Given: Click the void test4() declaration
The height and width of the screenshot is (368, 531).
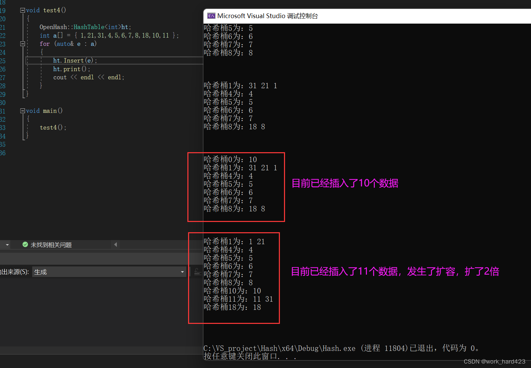Looking at the screenshot, I should tap(46, 10).
